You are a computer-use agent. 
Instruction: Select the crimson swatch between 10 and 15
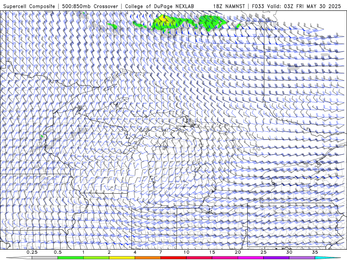click(199, 258)
